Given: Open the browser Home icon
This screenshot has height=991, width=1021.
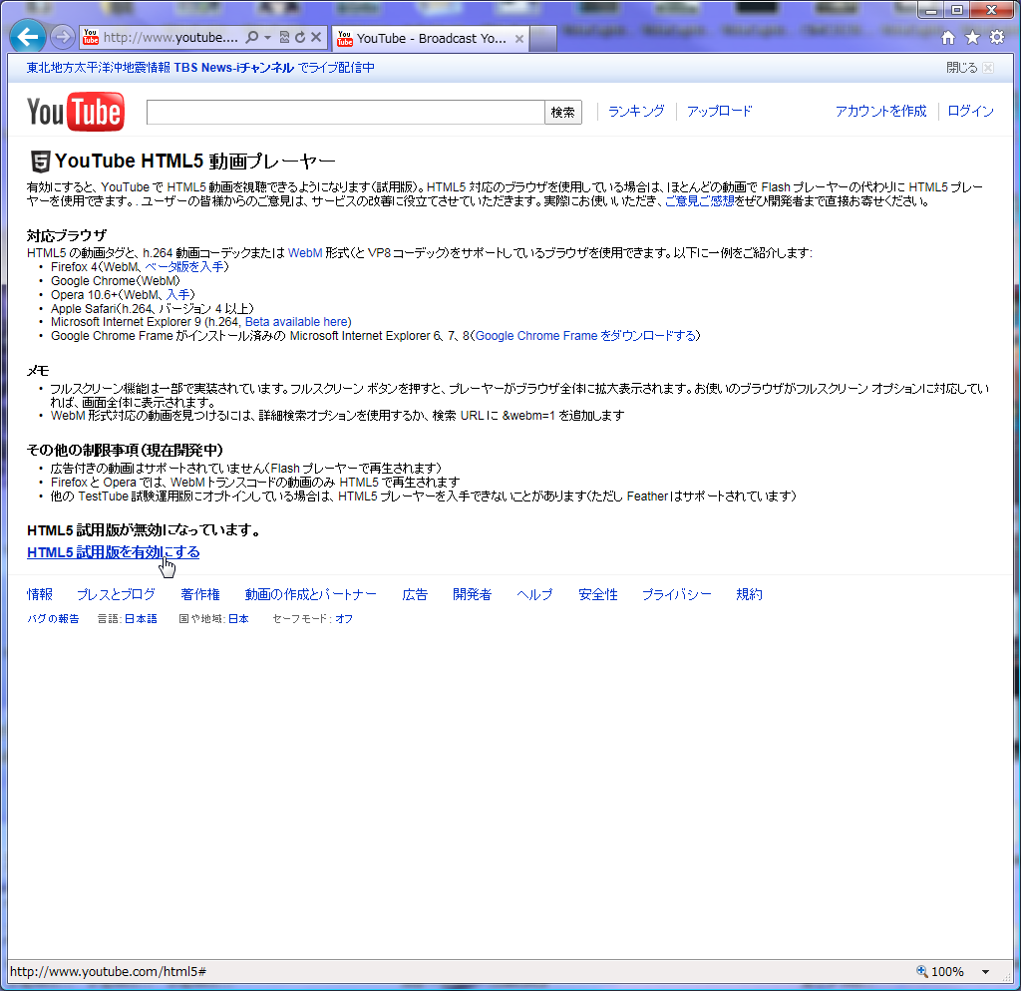Looking at the screenshot, I should [x=948, y=38].
